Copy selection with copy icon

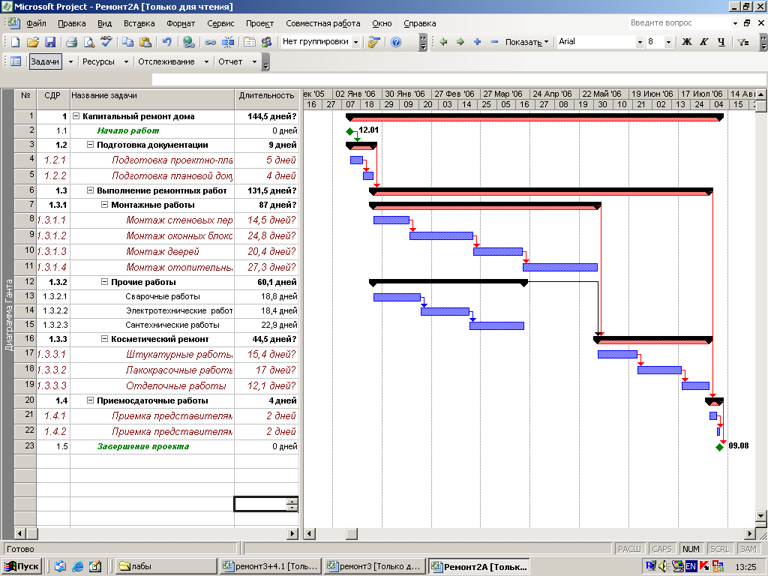127,42
